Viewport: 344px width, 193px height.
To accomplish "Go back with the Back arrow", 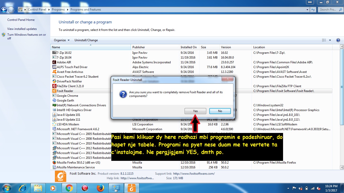I will point(4,10).
